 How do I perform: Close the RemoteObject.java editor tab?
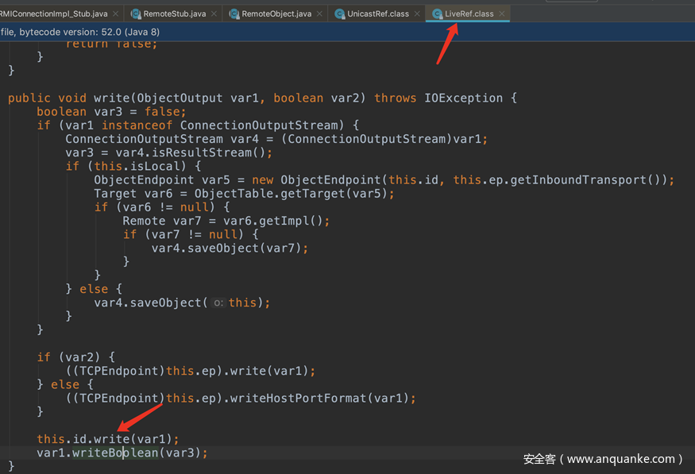pyautogui.click(x=321, y=14)
